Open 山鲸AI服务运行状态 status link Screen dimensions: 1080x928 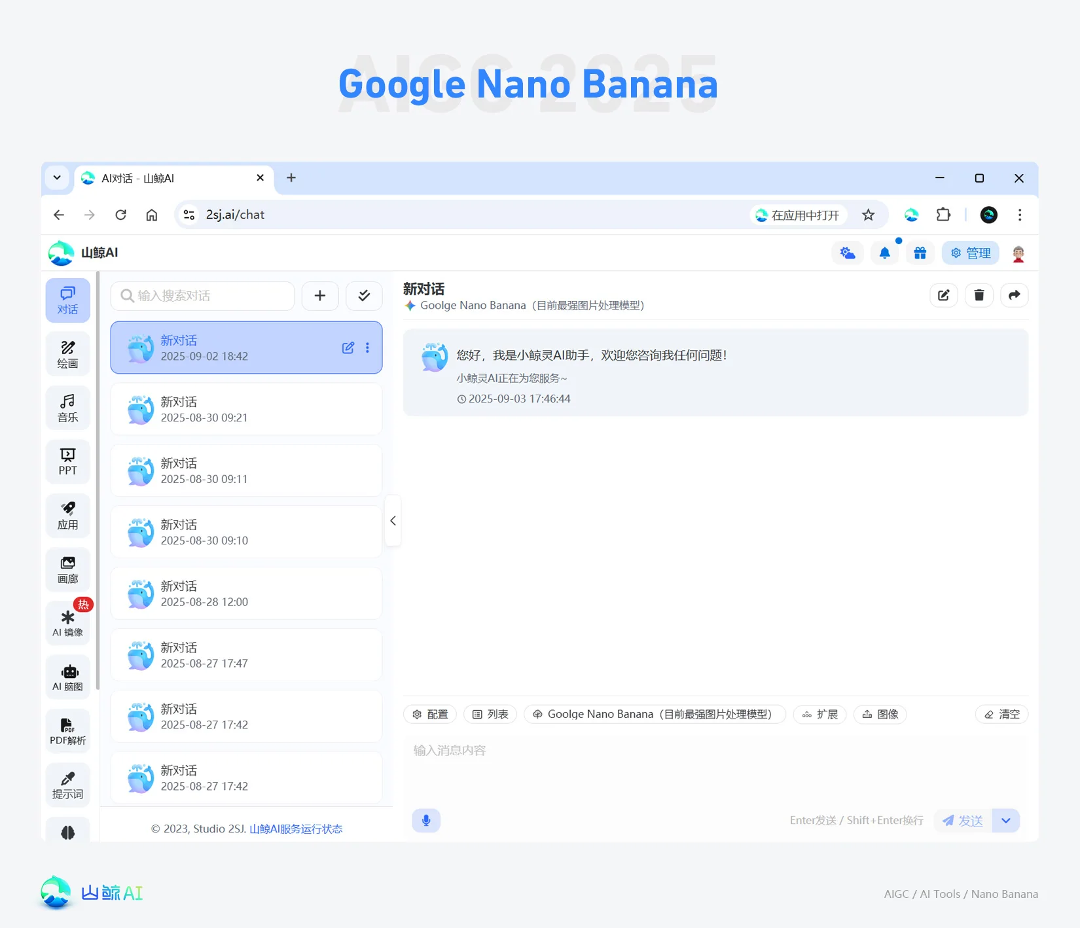click(296, 829)
